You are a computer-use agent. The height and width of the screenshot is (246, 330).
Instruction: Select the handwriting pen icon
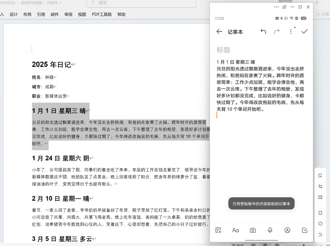point(287,230)
